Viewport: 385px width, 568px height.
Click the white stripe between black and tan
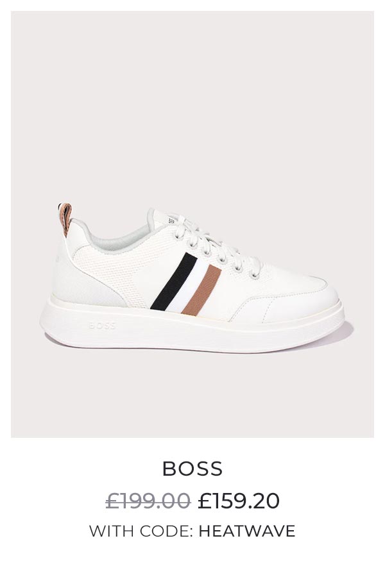tap(187, 286)
